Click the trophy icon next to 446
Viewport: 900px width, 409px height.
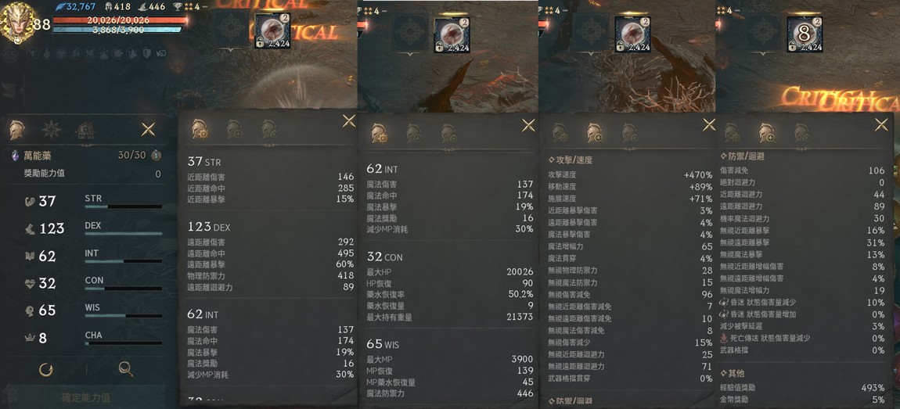[178, 7]
